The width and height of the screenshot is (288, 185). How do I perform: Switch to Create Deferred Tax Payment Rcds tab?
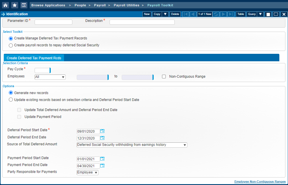click(34, 58)
